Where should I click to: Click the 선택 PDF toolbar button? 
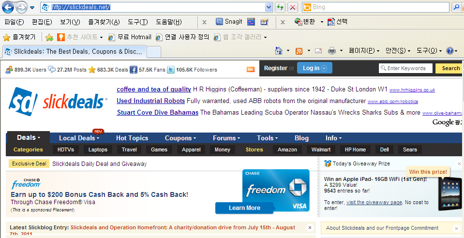click(337, 22)
